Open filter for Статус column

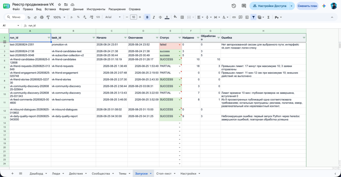tap(179, 38)
